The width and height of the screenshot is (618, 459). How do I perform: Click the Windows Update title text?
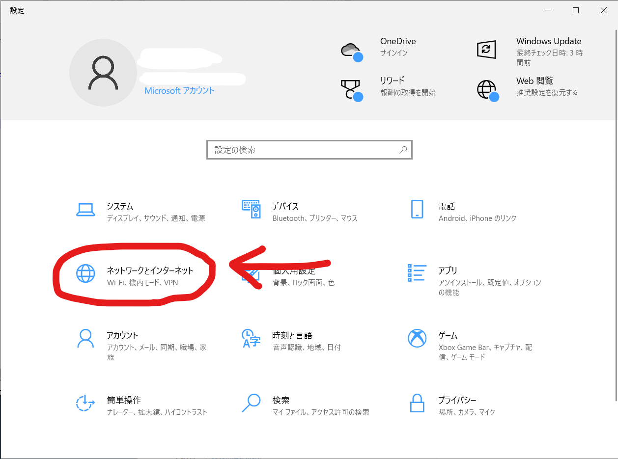pos(549,41)
